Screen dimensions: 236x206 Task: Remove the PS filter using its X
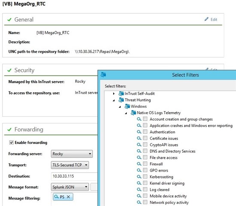[x=68, y=197]
